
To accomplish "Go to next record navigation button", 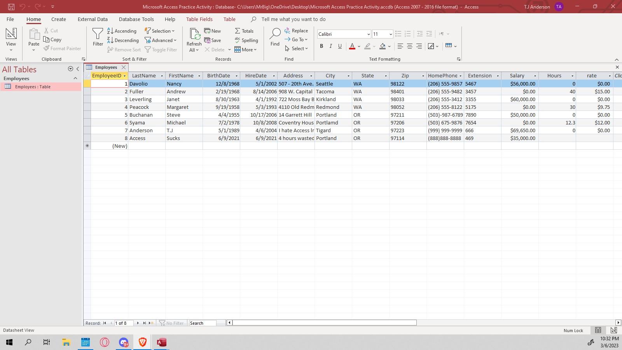I will click(138, 323).
